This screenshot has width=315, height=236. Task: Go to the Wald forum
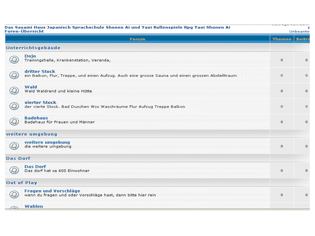tap(31, 87)
